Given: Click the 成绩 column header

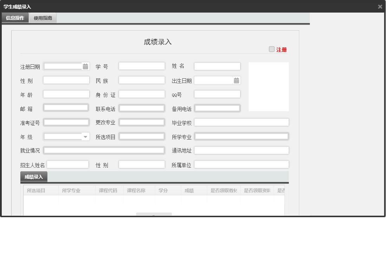Looking at the screenshot, I should pyautogui.click(x=194, y=190).
